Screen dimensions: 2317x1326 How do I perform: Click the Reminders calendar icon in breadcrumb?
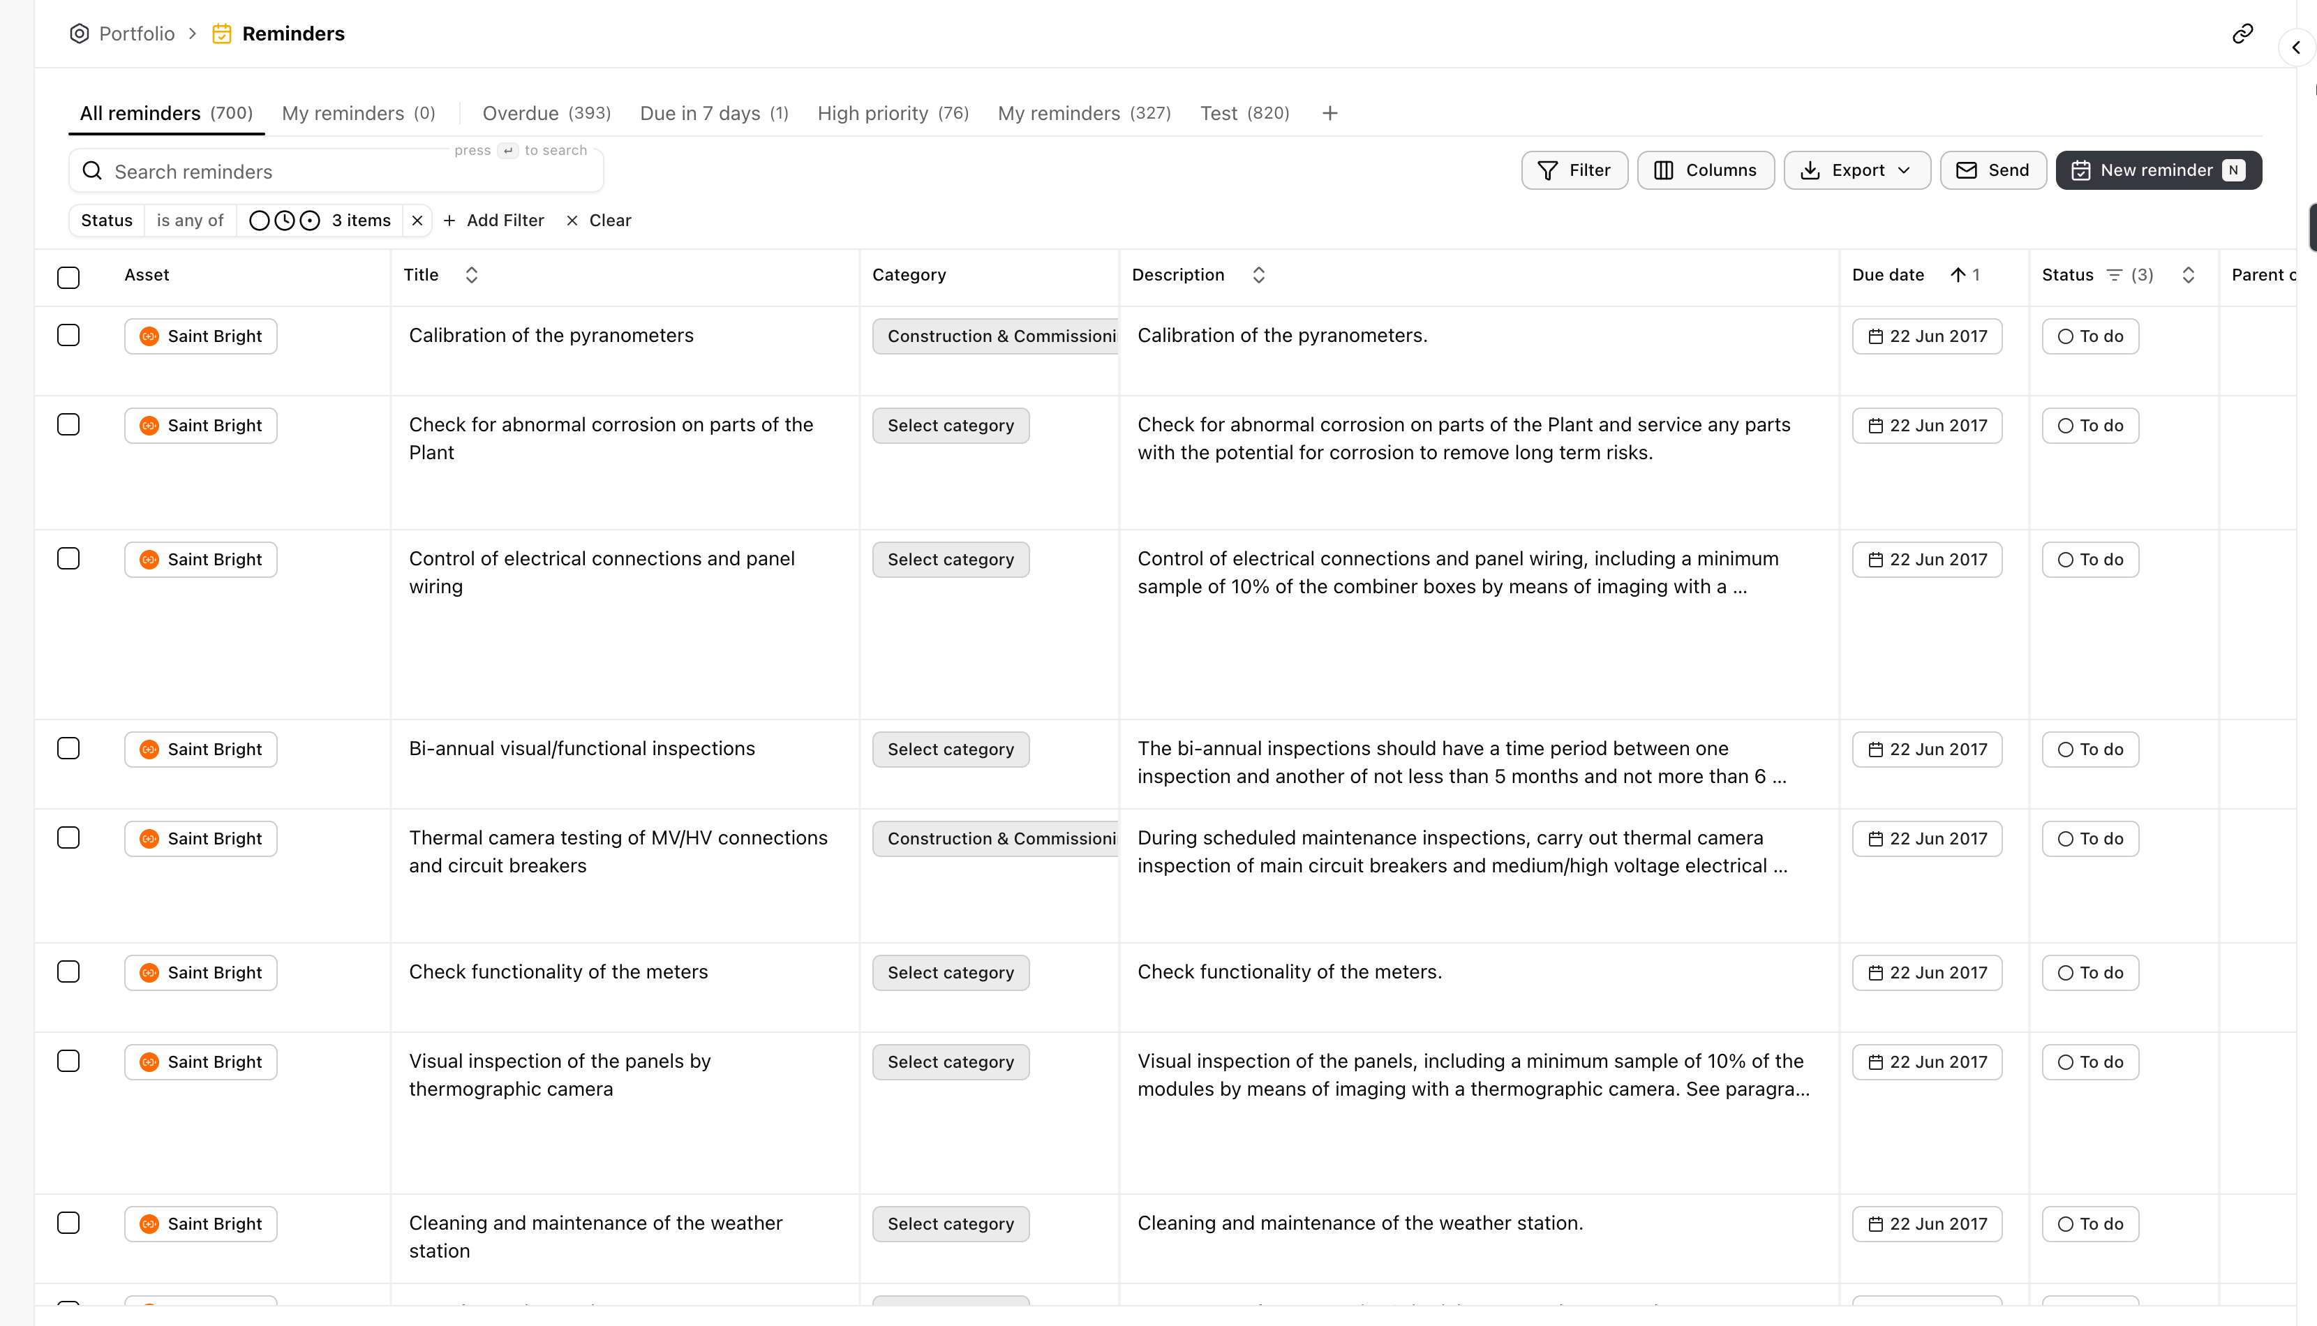(221, 33)
